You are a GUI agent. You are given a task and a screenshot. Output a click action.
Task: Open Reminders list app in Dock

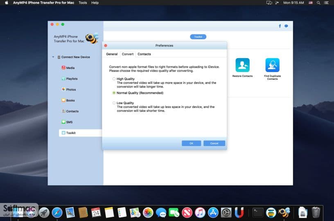(x=122, y=212)
